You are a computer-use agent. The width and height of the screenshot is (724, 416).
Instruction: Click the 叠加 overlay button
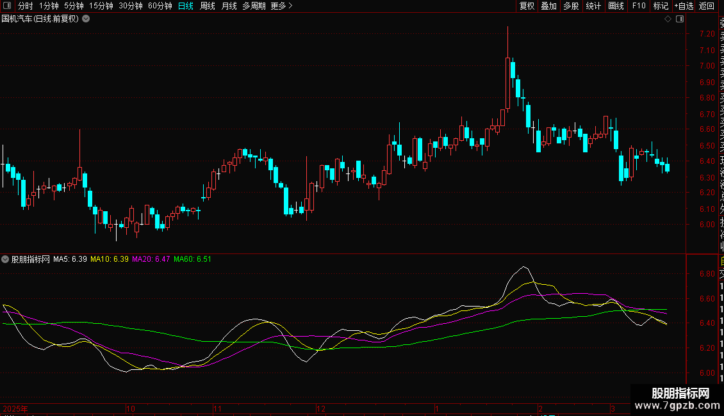point(549,6)
